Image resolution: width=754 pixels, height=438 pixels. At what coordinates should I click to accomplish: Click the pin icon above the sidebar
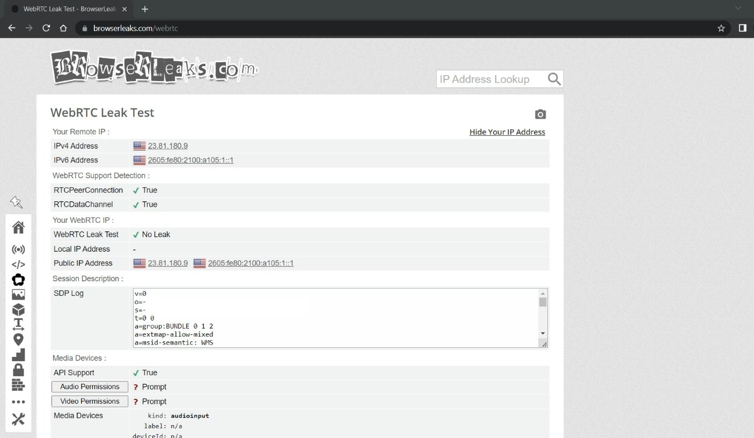click(16, 202)
